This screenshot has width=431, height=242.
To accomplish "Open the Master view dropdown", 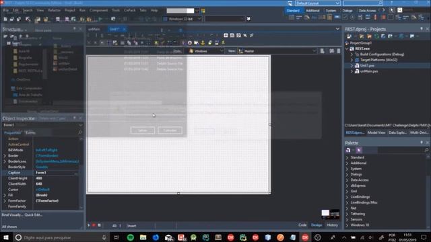I will (277, 51).
